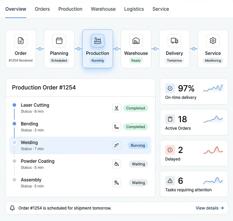Screen dimensions: 233x221
Task: Click the Running status under Production
Action: (98, 61)
